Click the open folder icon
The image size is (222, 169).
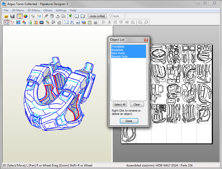click(x=7, y=16)
